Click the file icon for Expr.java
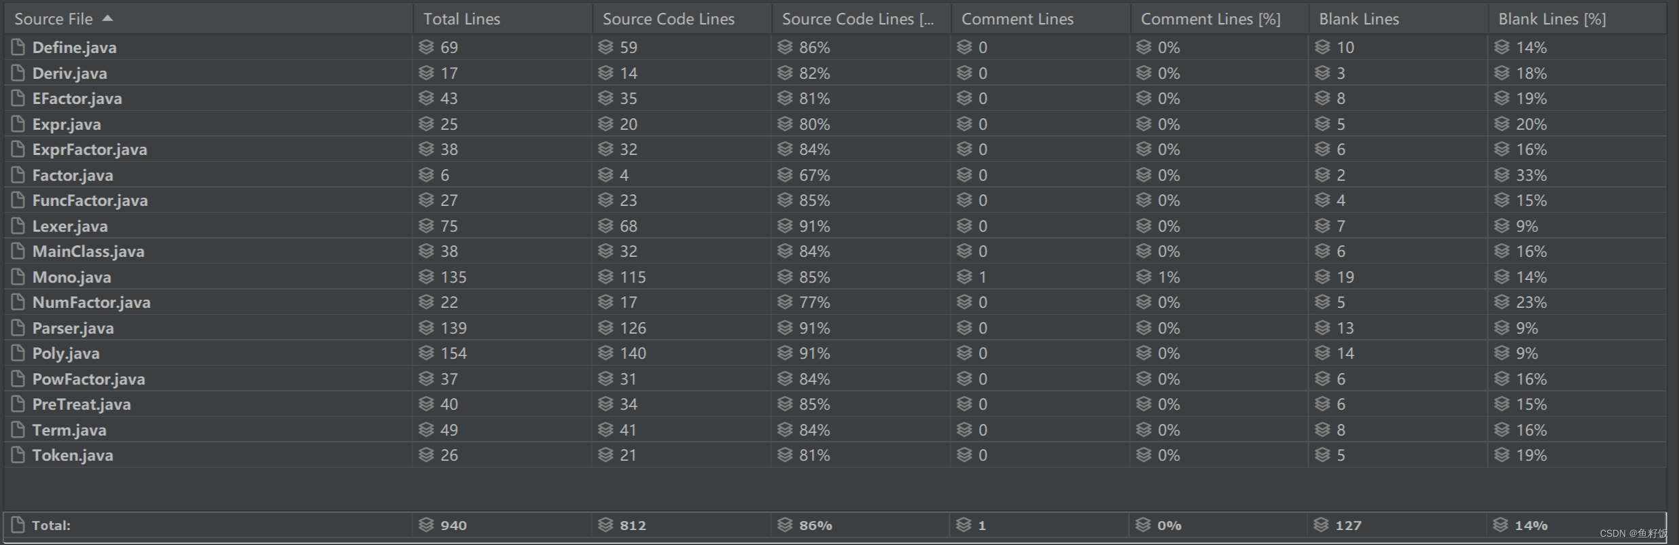The image size is (1679, 545). coord(18,124)
